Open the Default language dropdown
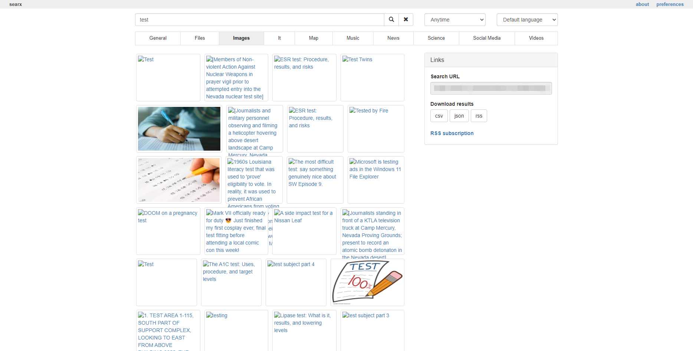 pos(527,19)
